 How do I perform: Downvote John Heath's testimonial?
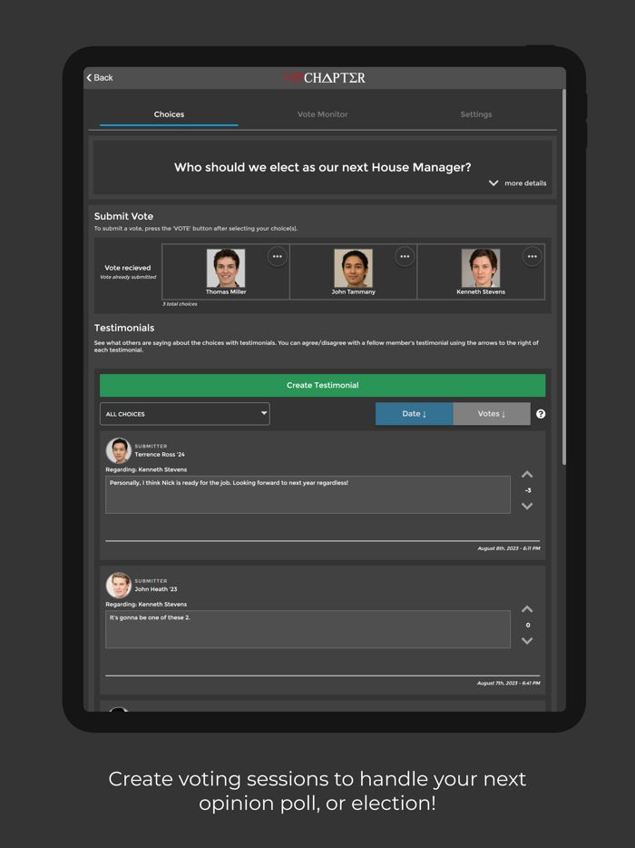point(527,641)
